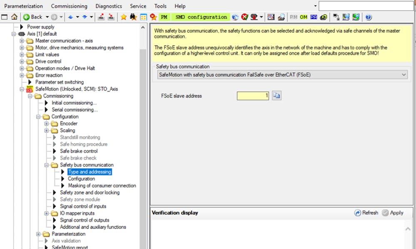416x249 pixels.
Task: Select Initial commissioning... tree item
Action: click(74, 103)
